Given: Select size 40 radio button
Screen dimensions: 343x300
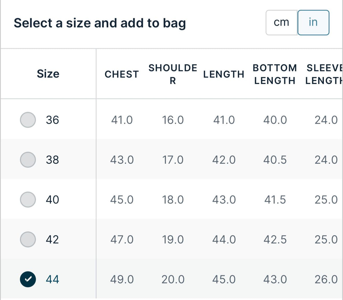Looking at the screenshot, I should point(28,199).
